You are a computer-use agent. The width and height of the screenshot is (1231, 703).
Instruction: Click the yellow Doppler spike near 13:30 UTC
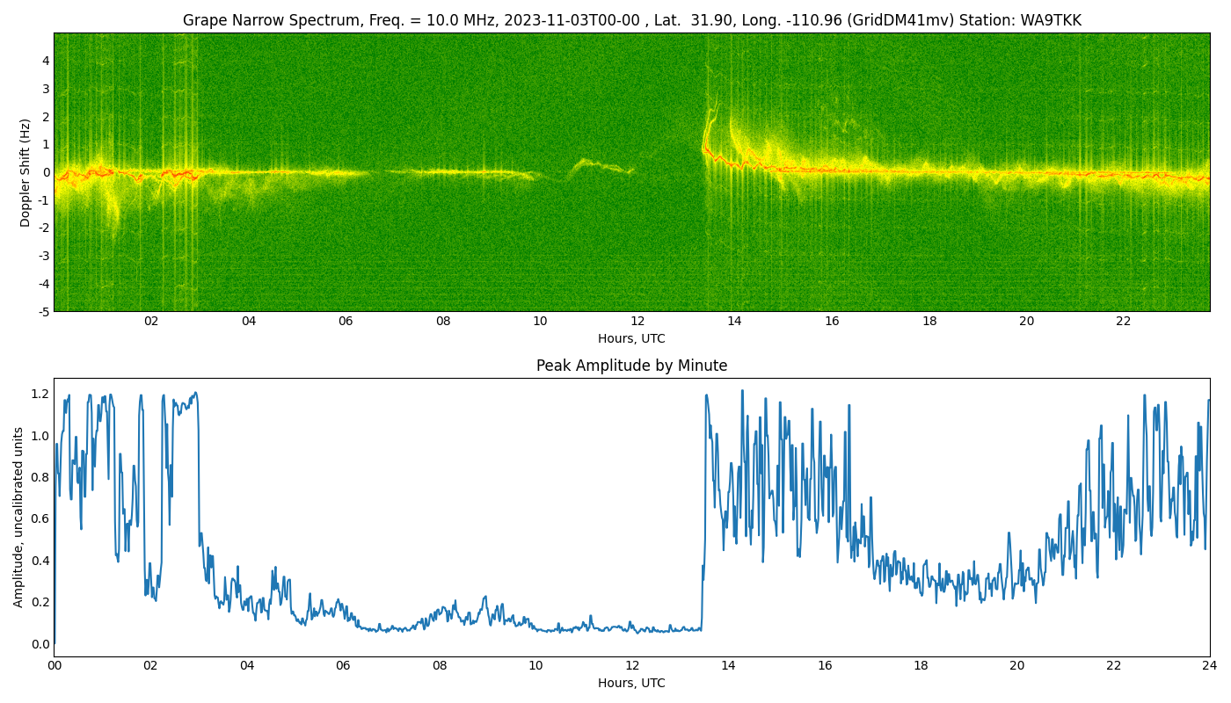(709, 119)
